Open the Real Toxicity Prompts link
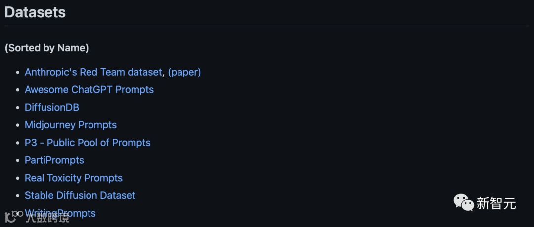534x227 pixels. 74,178
